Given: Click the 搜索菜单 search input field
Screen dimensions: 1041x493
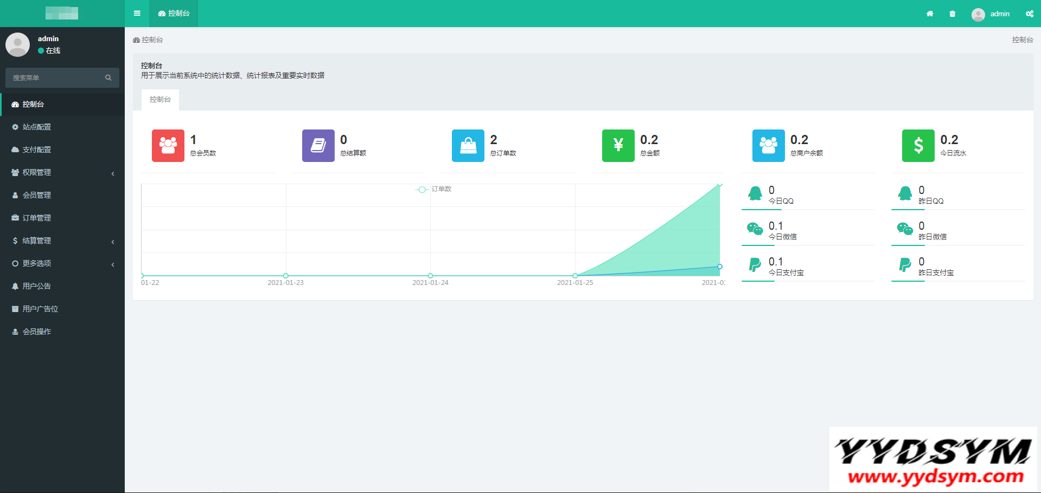Looking at the screenshot, I should 54,77.
